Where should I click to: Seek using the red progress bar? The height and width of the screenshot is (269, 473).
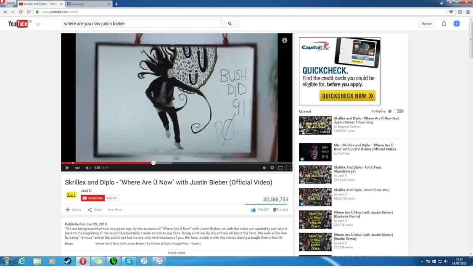tap(177, 163)
